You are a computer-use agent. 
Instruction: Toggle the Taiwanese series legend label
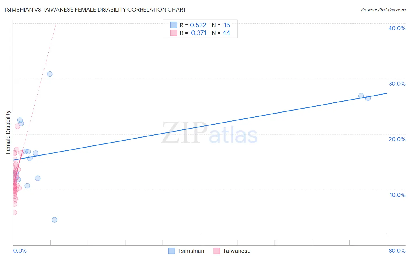click(x=236, y=251)
